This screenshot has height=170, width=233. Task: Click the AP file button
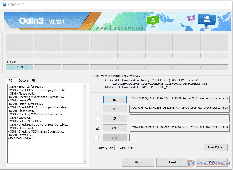(x=115, y=109)
